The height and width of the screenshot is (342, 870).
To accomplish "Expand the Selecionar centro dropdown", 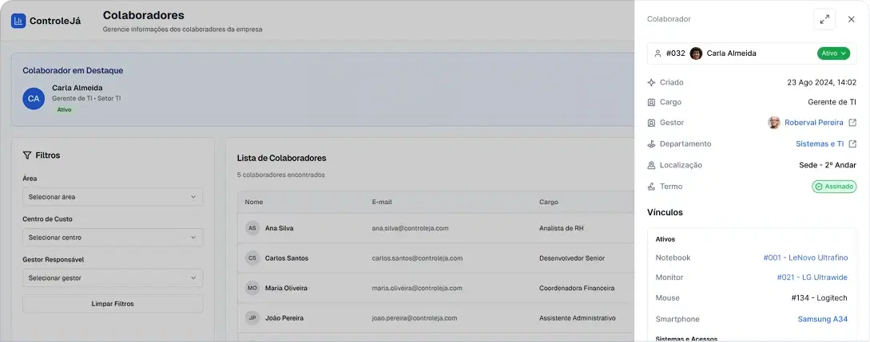I will [113, 238].
